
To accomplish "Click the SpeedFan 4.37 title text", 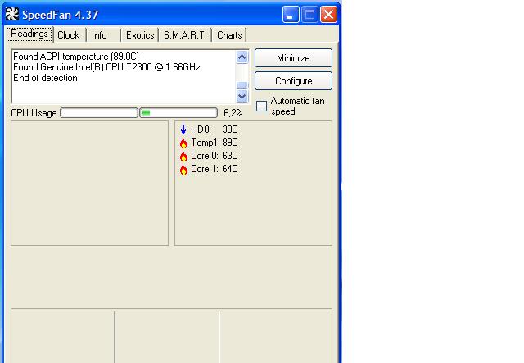I will point(60,15).
